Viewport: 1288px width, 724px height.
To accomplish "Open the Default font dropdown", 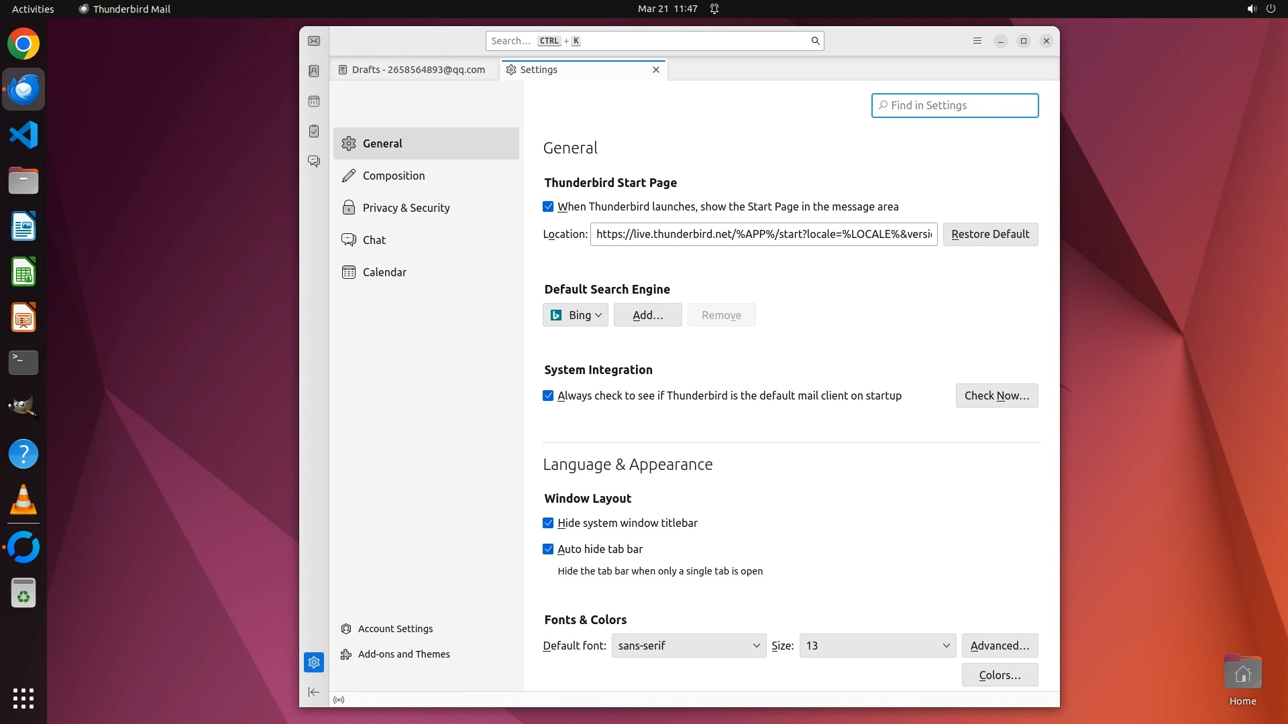I will [688, 646].
